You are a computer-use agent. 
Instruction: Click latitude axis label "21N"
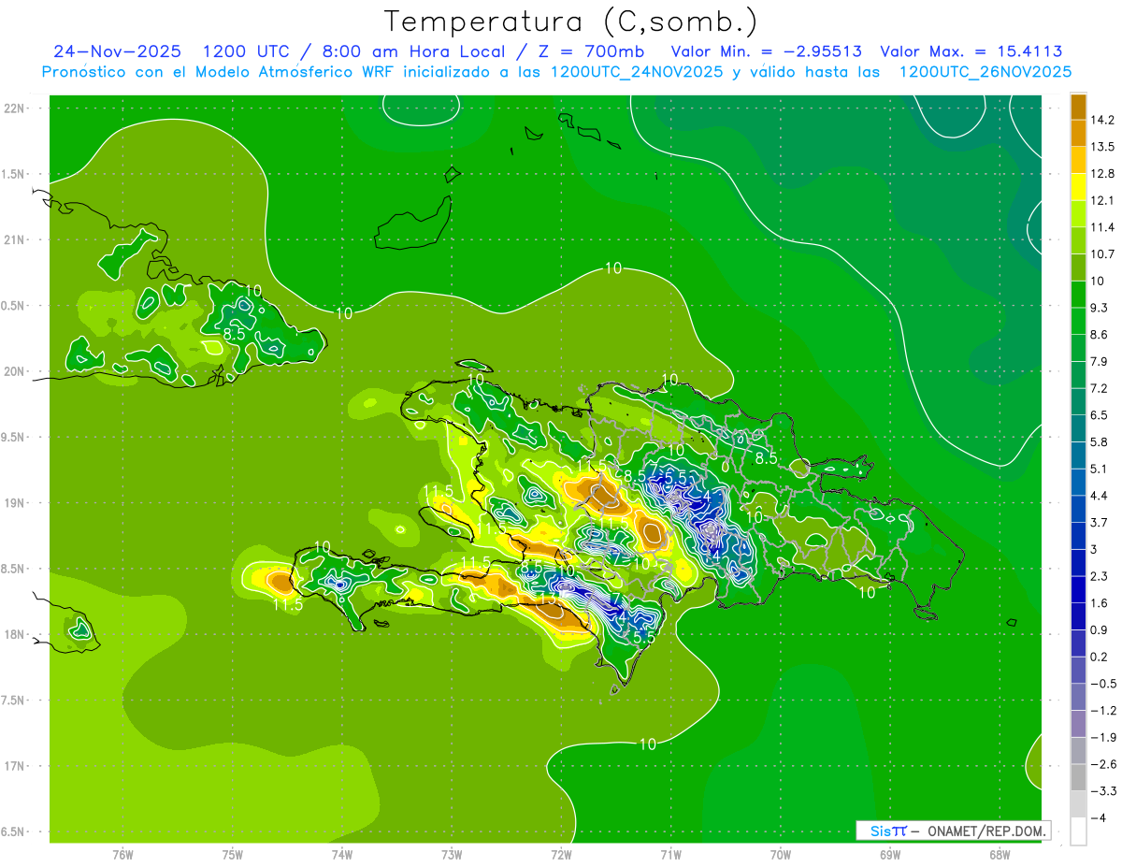tap(13, 239)
